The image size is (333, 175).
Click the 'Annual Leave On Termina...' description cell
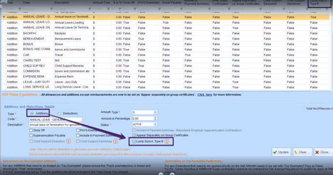pos(73,28)
